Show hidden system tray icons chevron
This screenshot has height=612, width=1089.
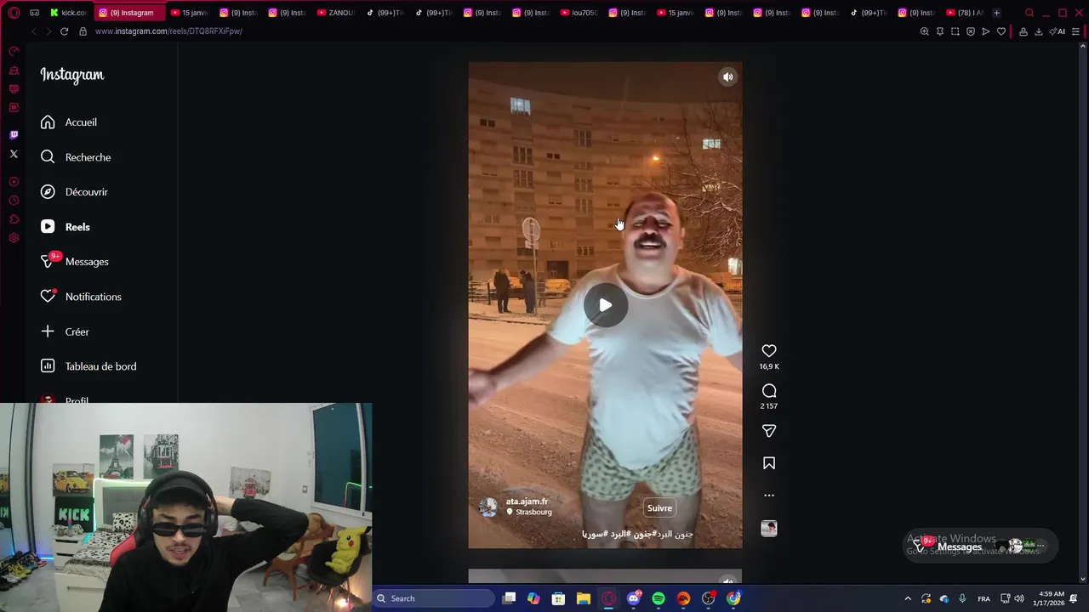coord(908,598)
